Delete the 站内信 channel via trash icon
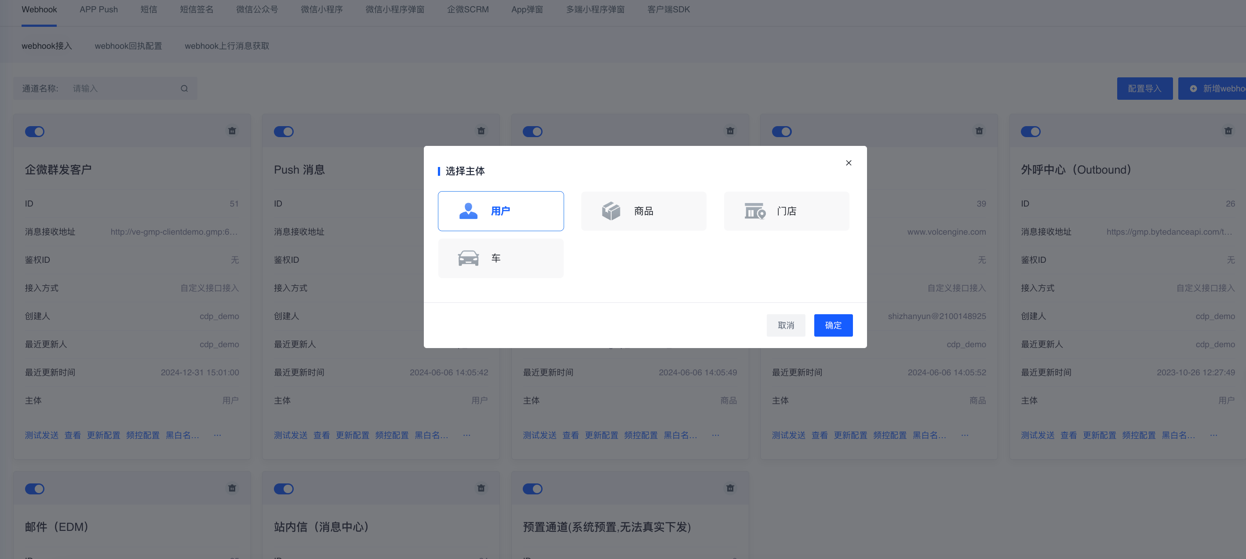The height and width of the screenshot is (559, 1246). (481, 488)
